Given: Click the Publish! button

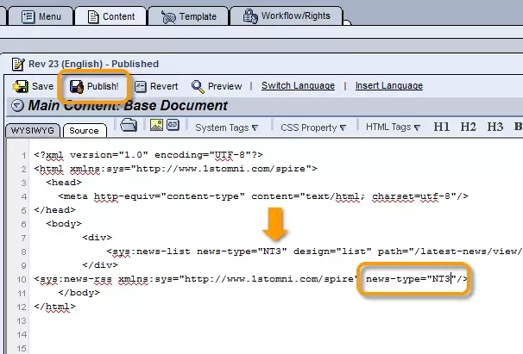Looking at the screenshot, I should [94, 86].
